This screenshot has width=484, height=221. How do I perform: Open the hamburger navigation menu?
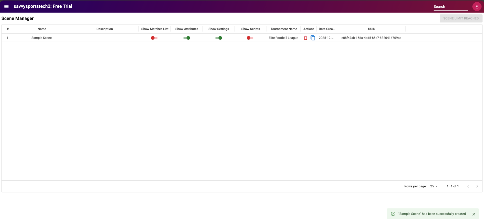coord(7,7)
